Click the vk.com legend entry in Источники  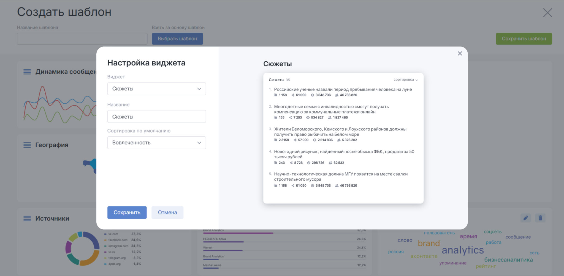click(123, 234)
